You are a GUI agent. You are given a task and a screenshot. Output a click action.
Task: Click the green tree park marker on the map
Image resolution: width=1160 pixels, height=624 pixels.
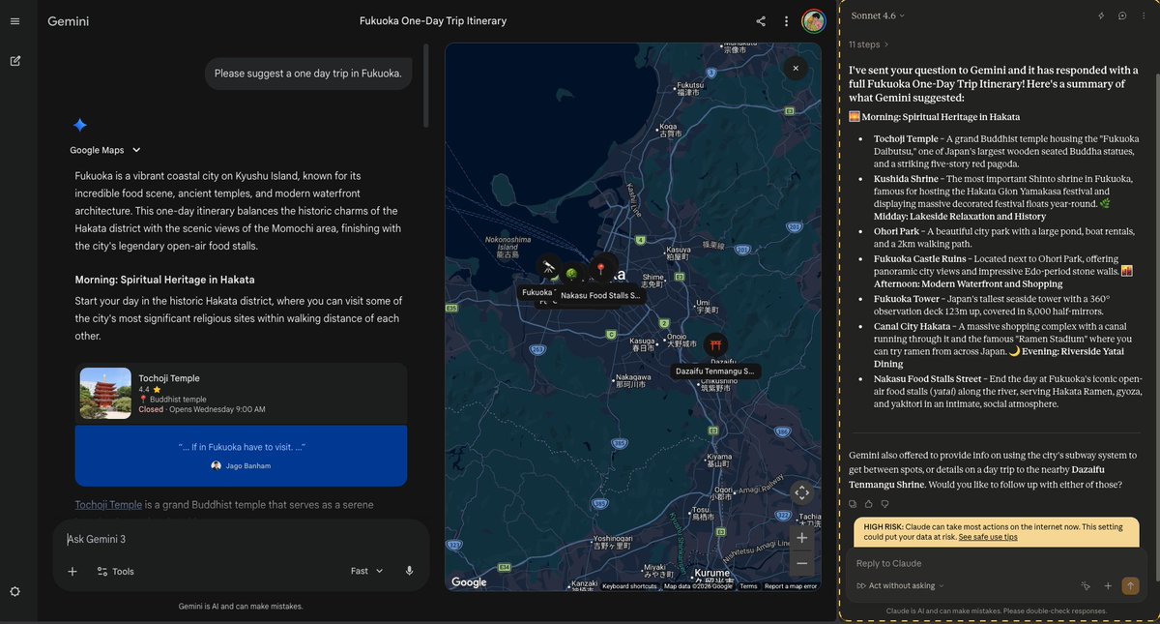coord(571,274)
